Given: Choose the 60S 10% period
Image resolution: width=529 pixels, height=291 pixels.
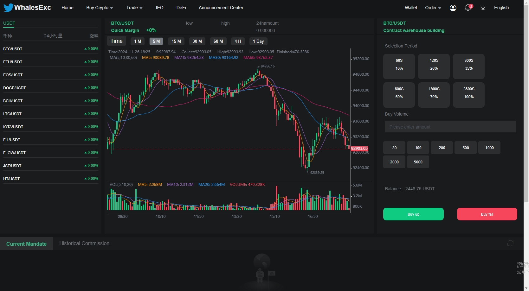Looking at the screenshot, I should coord(399,66).
